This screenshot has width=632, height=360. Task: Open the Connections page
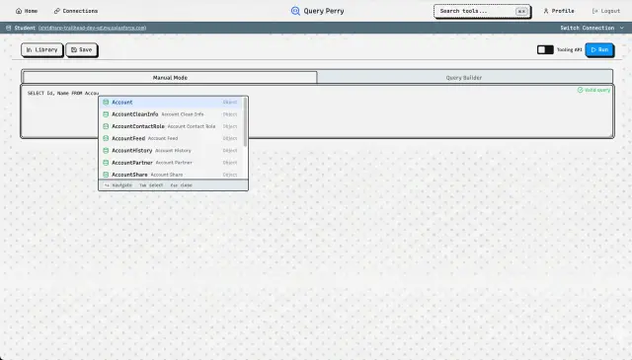point(76,11)
